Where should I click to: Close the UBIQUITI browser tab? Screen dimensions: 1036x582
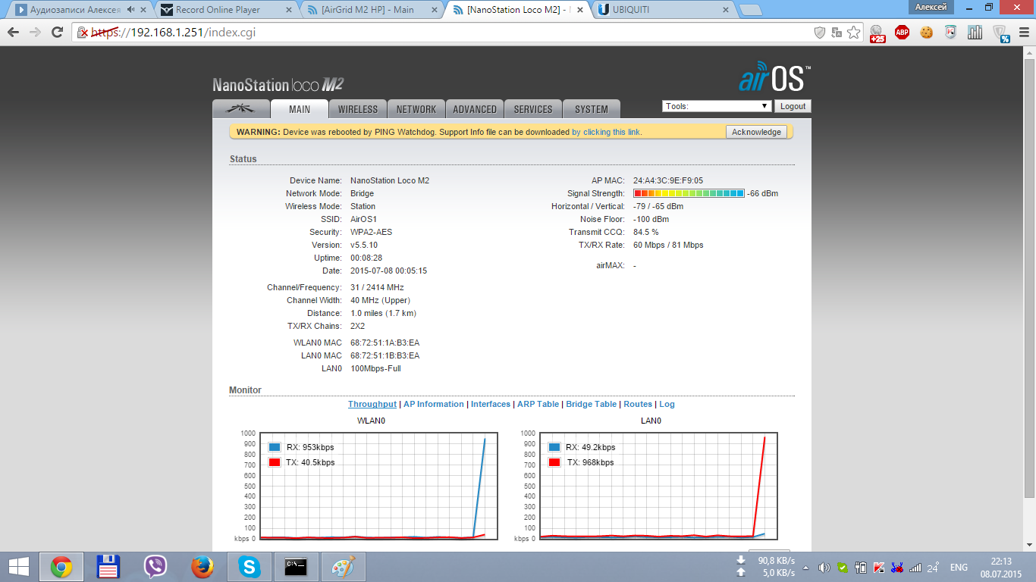[x=725, y=10]
